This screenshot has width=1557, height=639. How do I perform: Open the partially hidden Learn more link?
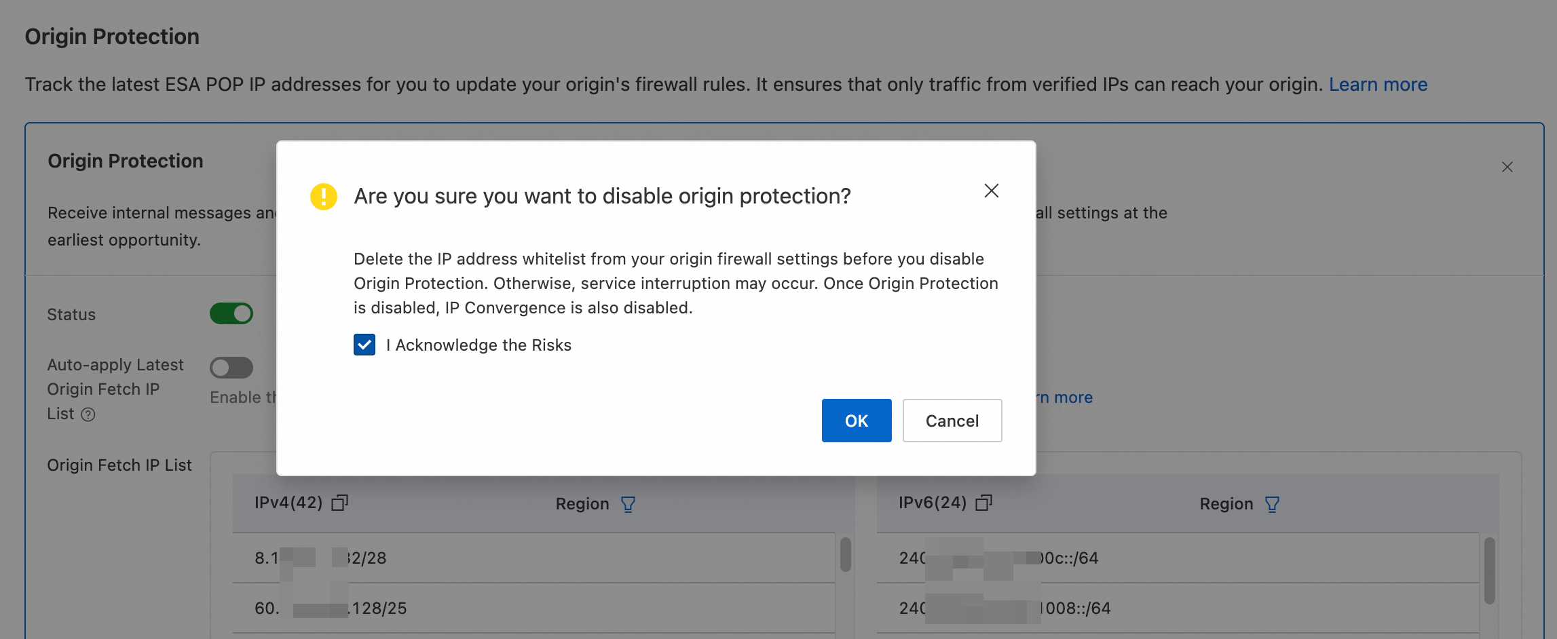click(1064, 398)
